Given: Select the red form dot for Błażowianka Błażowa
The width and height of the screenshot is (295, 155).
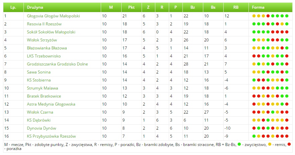Looking at the screenshot, I should tap(282, 48).
